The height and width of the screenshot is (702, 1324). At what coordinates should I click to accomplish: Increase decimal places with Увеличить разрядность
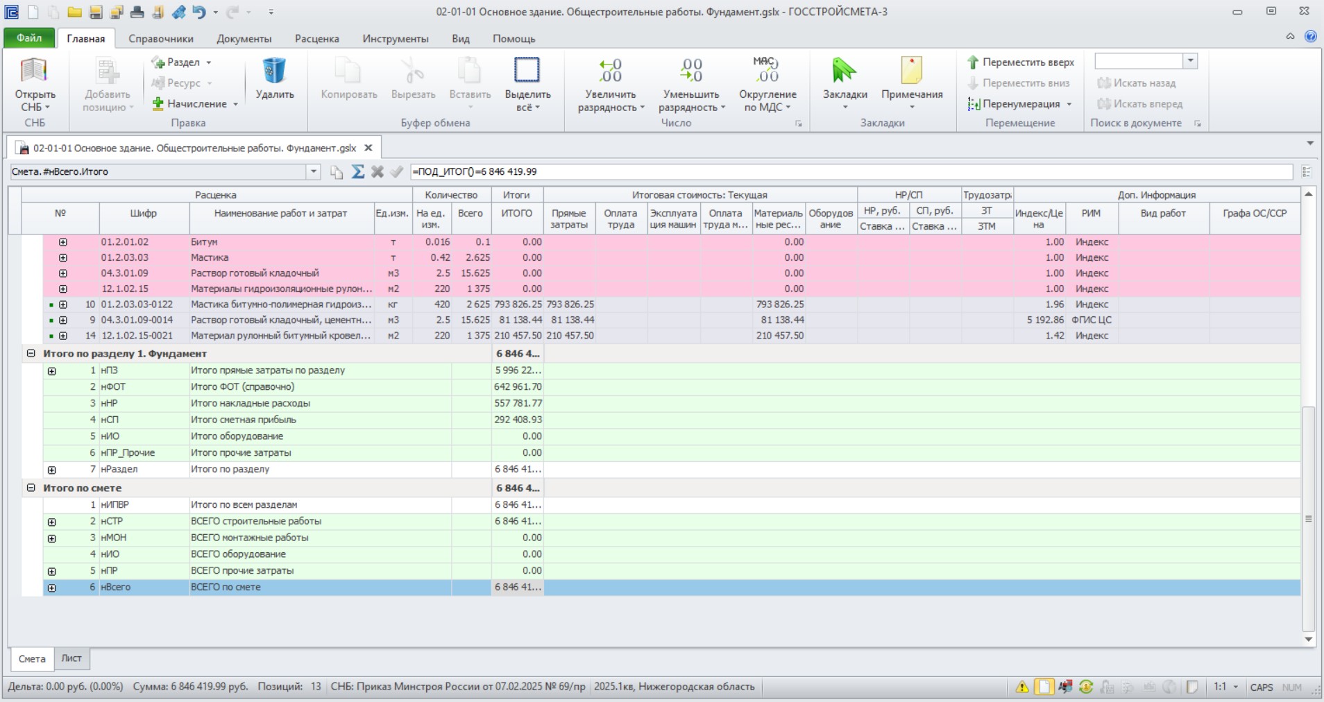[611, 83]
